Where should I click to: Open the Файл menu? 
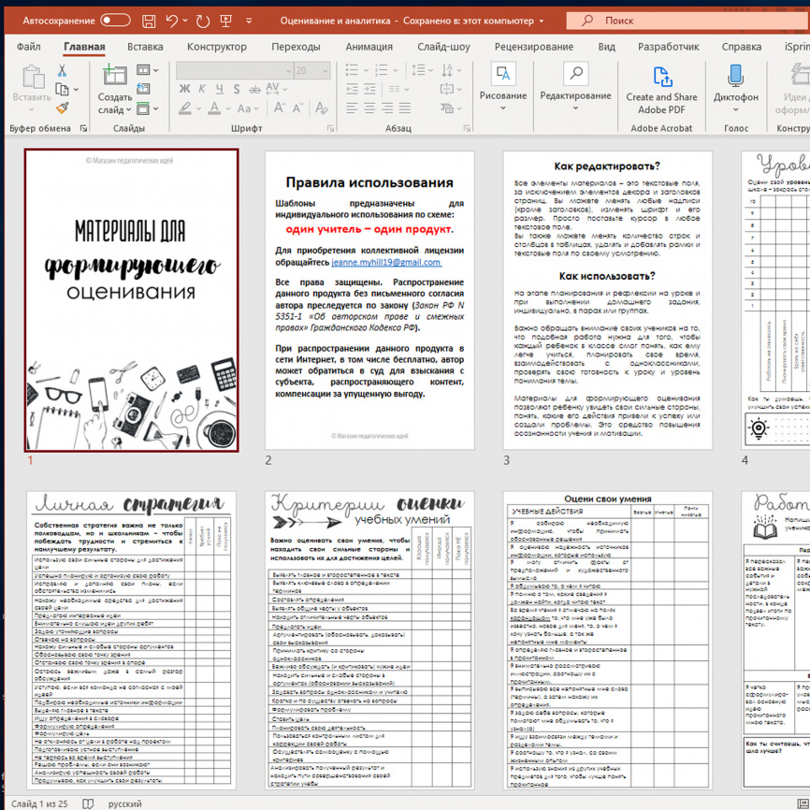[x=28, y=45]
